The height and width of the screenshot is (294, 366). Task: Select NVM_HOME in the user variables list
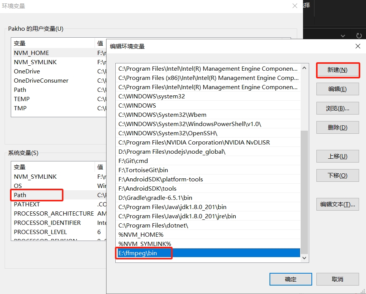point(32,53)
